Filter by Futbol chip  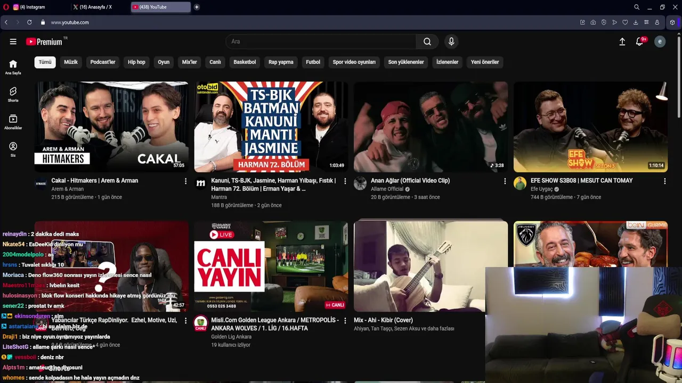click(x=313, y=62)
